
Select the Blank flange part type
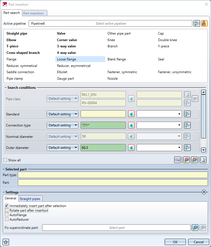[x=117, y=59]
